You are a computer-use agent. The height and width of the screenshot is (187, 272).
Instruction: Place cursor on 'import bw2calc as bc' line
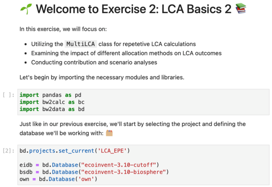[52, 102]
